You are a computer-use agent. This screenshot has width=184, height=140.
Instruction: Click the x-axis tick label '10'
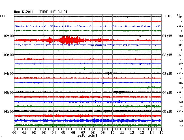coord(112,133)
